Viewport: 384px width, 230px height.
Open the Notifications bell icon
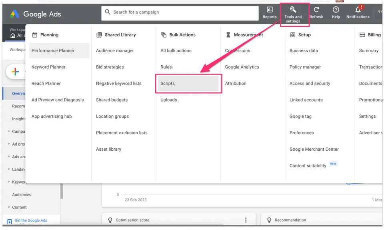pos(358,10)
